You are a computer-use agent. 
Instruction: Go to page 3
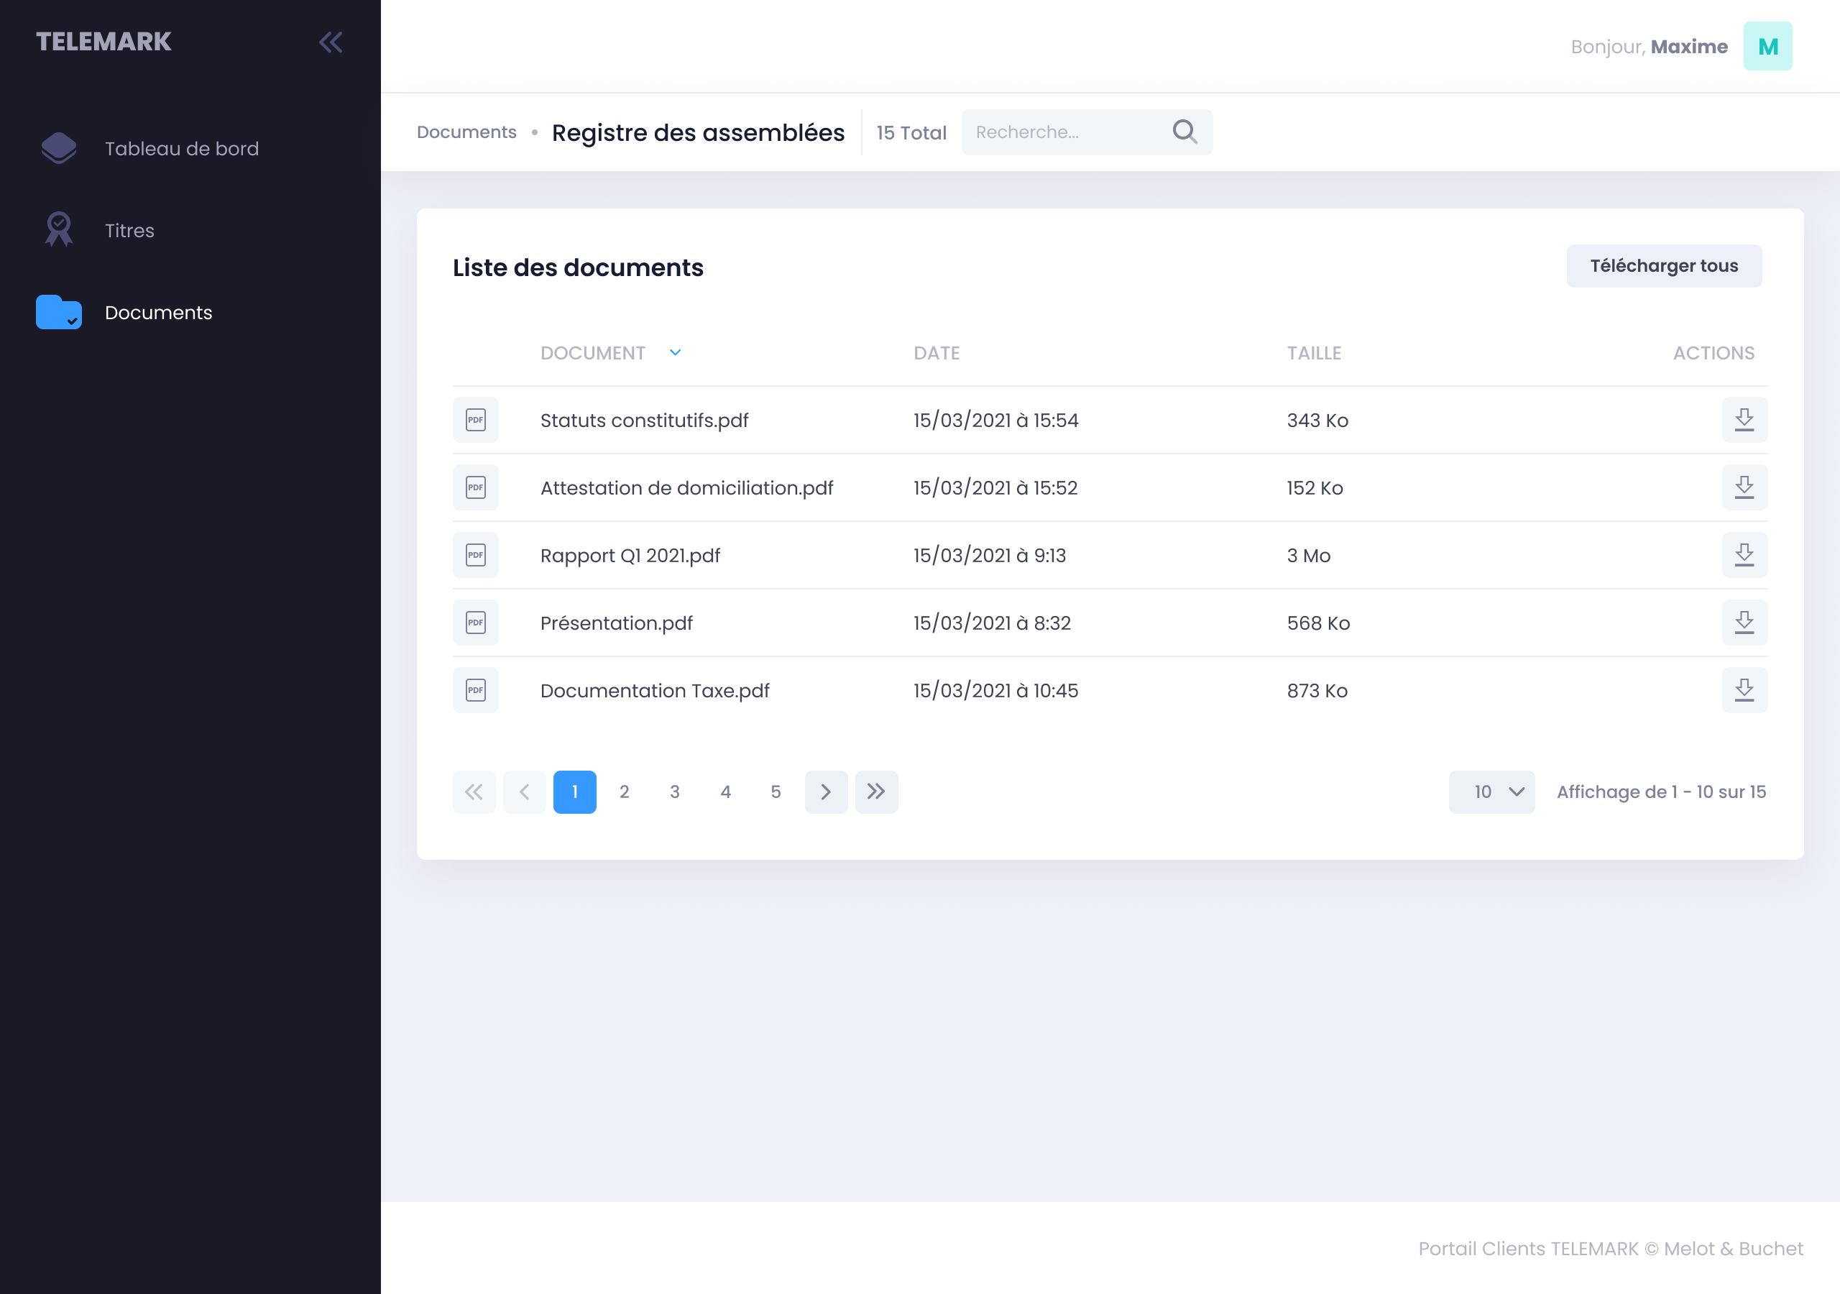(x=675, y=792)
